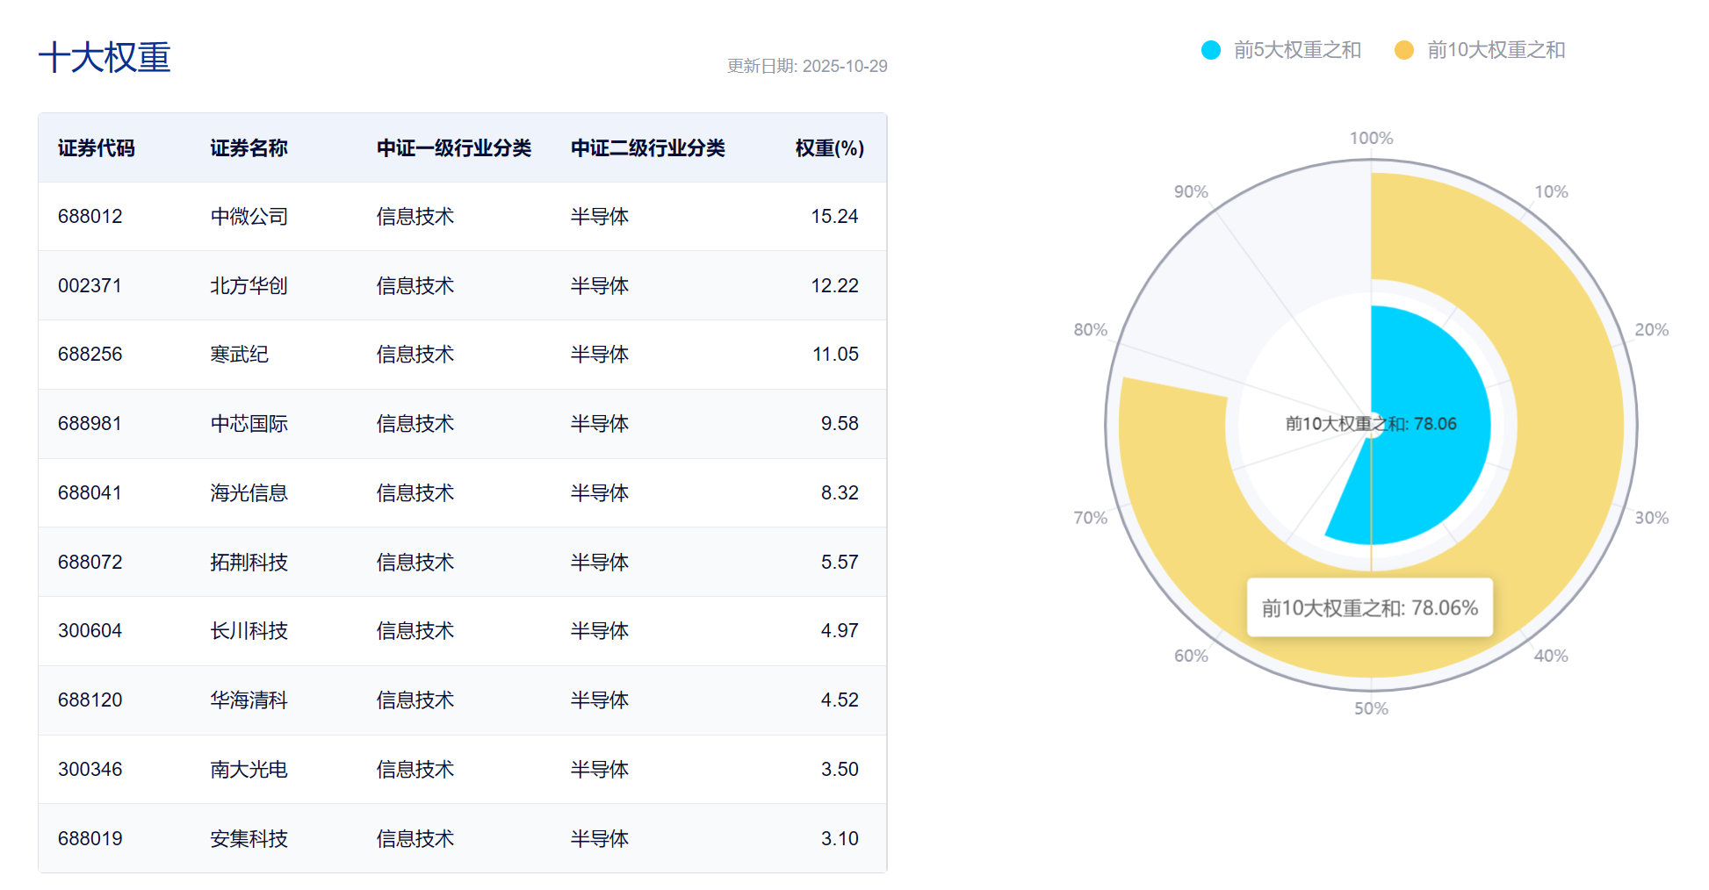Click the chart center label showing 78.06

point(1370,423)
